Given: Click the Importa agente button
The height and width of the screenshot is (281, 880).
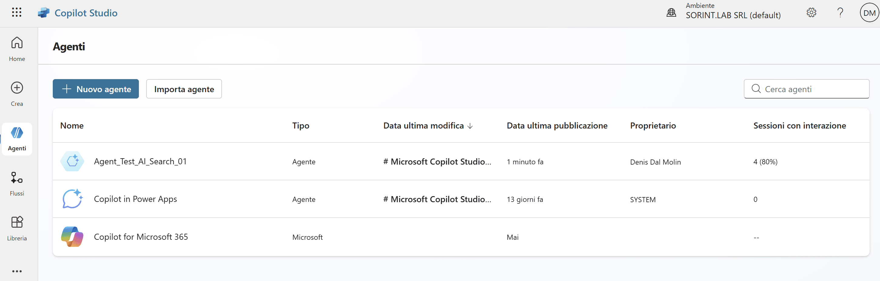Looking at the screenshot, I should pos(184,89).
